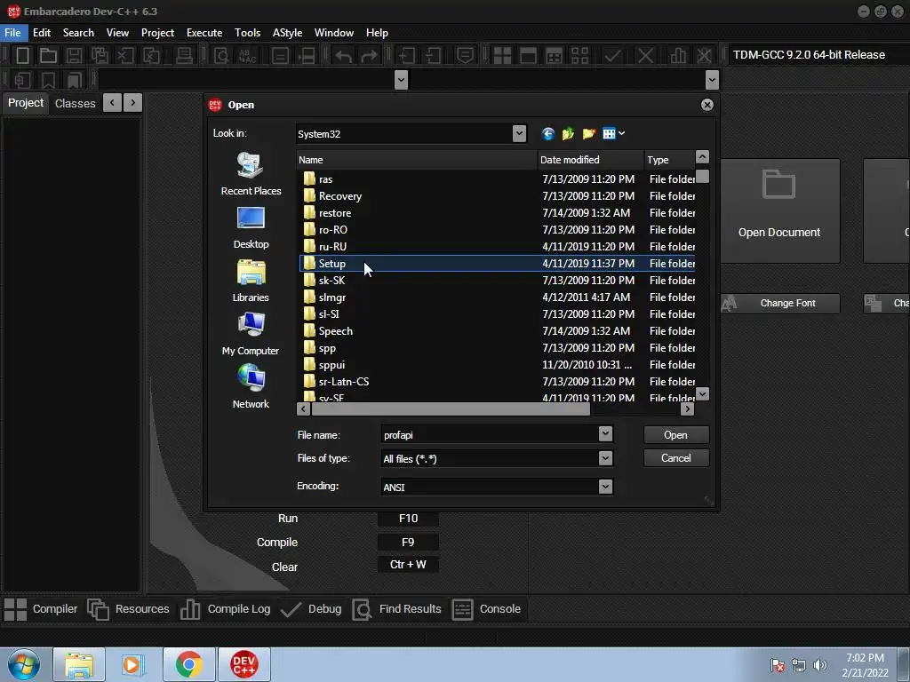Close the Open dialog
The height and width of the screenshot is (682, 910).
706,105
